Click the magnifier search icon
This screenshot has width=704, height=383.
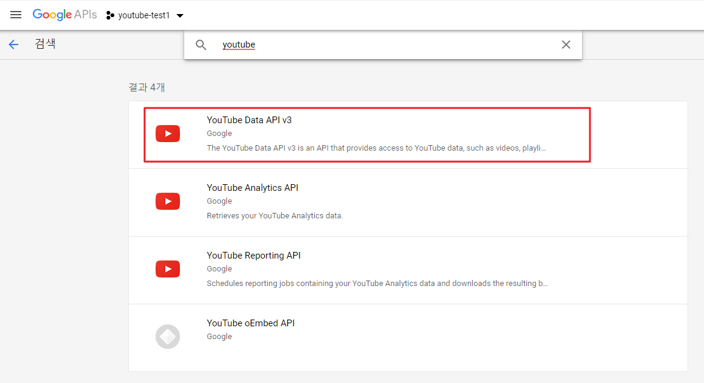coord(201,45)
